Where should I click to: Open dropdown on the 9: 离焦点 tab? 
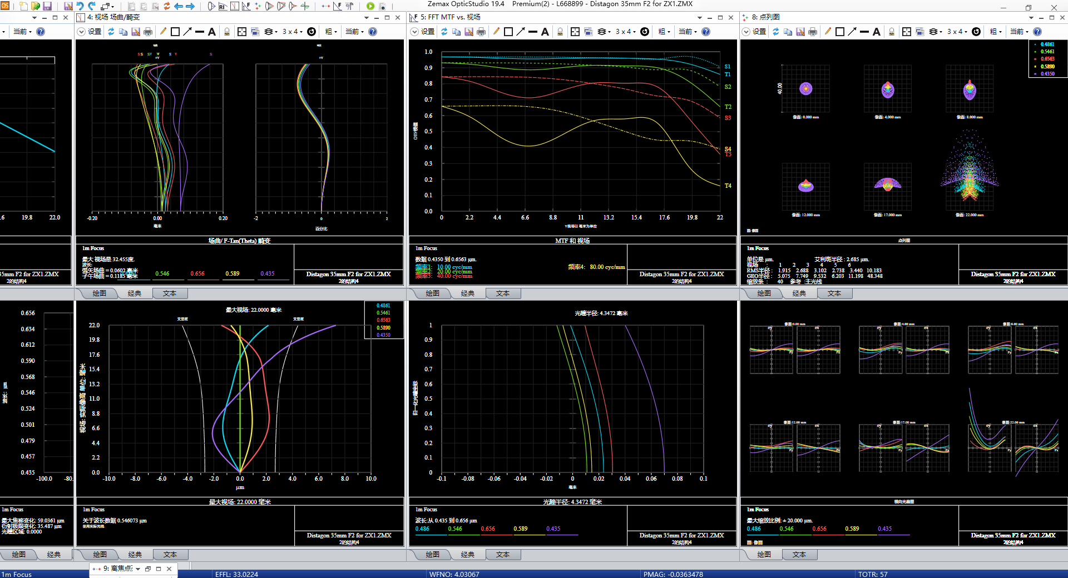(138, 569)
